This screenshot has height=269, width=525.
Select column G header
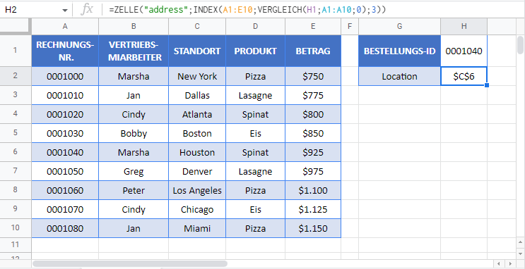coord(399,26)
